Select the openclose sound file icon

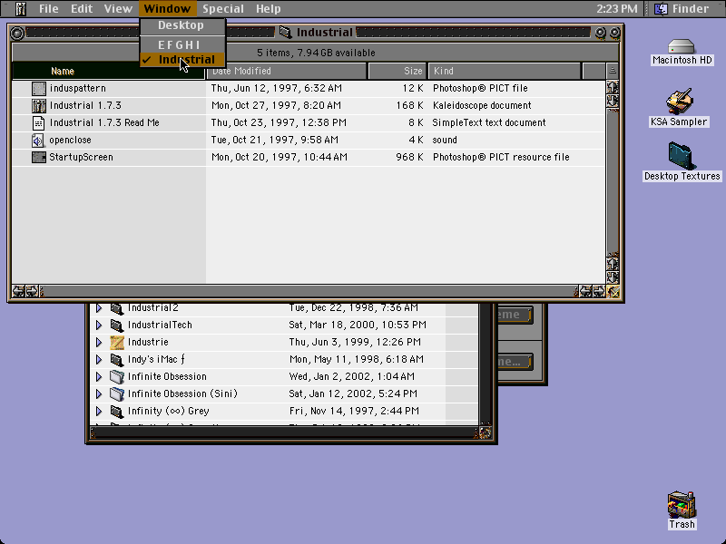pos(39,140)
